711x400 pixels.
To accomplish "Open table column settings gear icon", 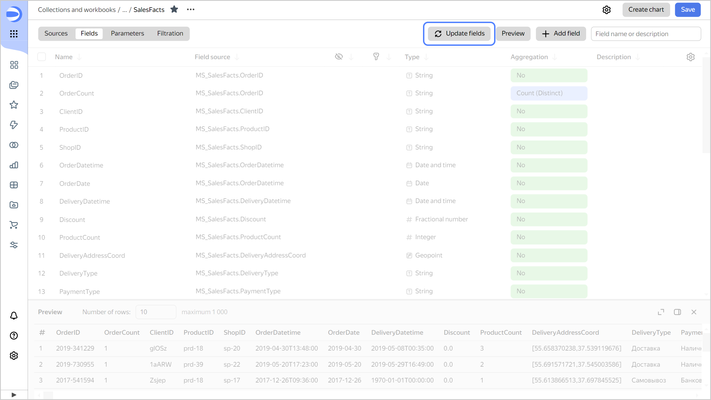I will tap(690, 57).
